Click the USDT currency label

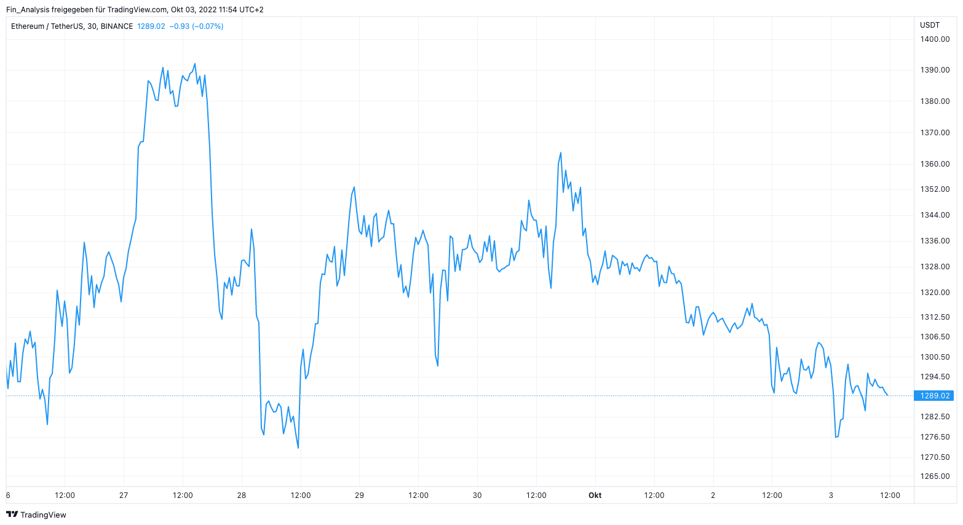tap(930, 25)
